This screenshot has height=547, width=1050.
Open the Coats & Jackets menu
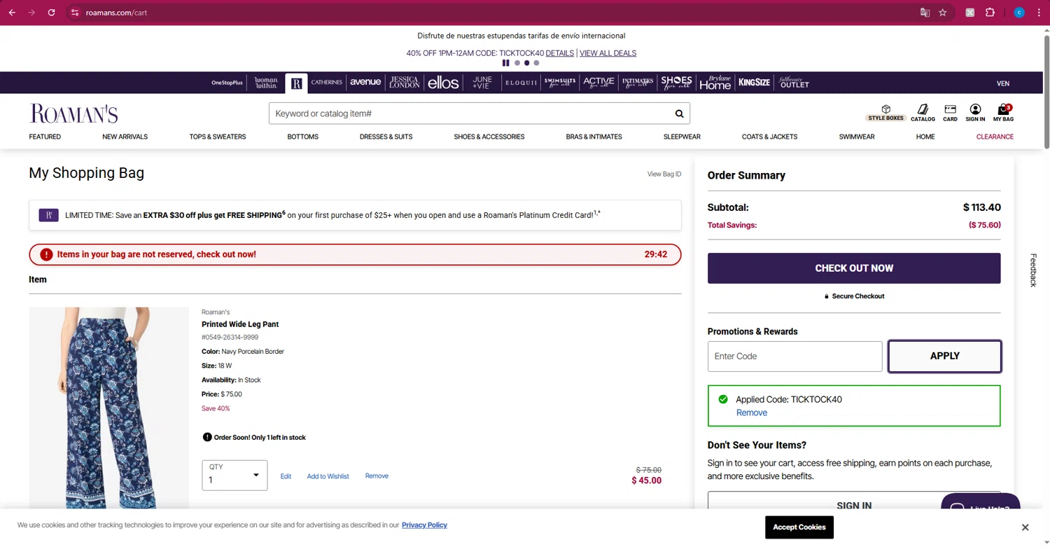[769, 137]
